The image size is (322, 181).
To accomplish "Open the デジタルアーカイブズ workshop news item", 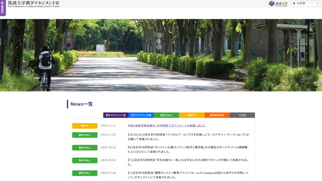I will [188, 137].
